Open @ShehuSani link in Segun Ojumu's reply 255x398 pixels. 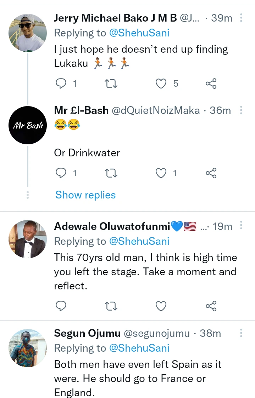139,348
